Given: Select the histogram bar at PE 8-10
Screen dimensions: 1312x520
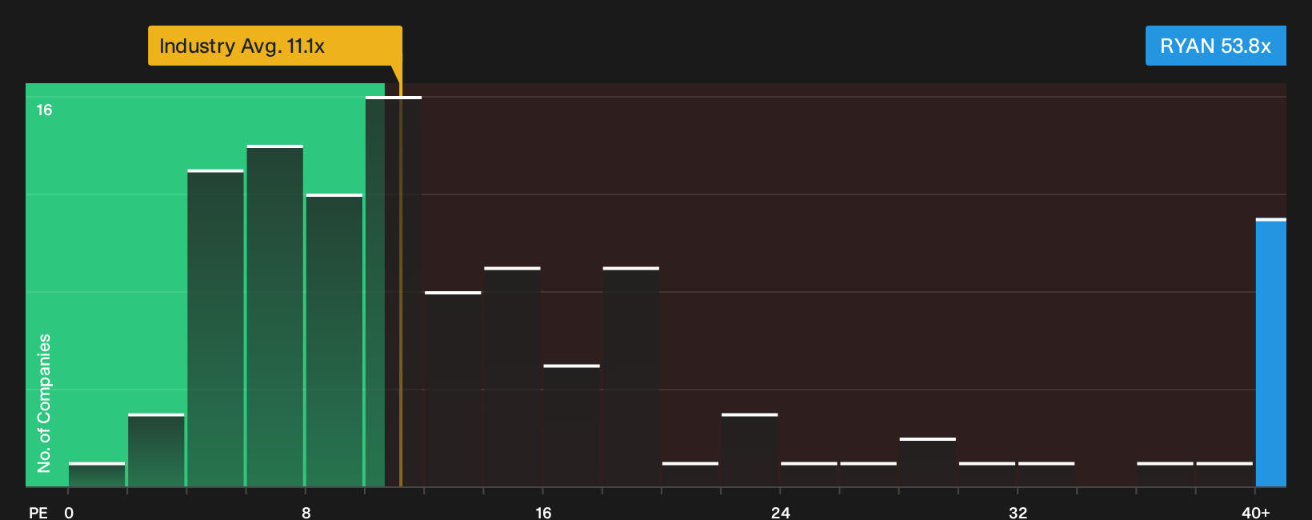Looking at the screenshot, I should (334, 340).
